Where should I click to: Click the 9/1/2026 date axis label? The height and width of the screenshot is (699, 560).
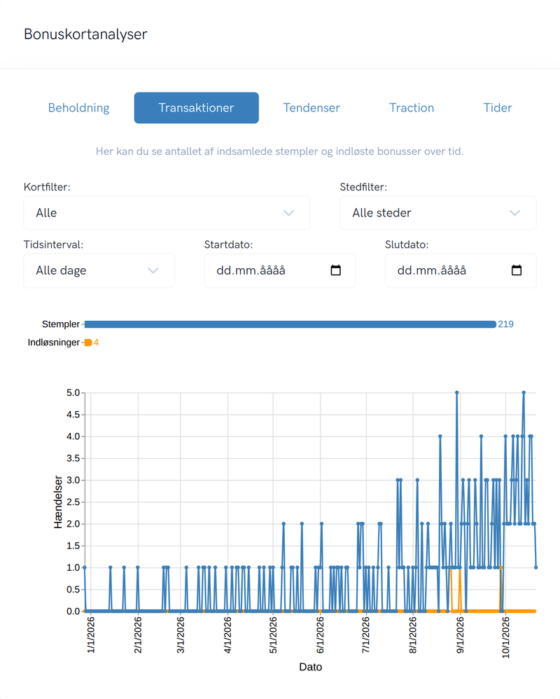(460, 635)
